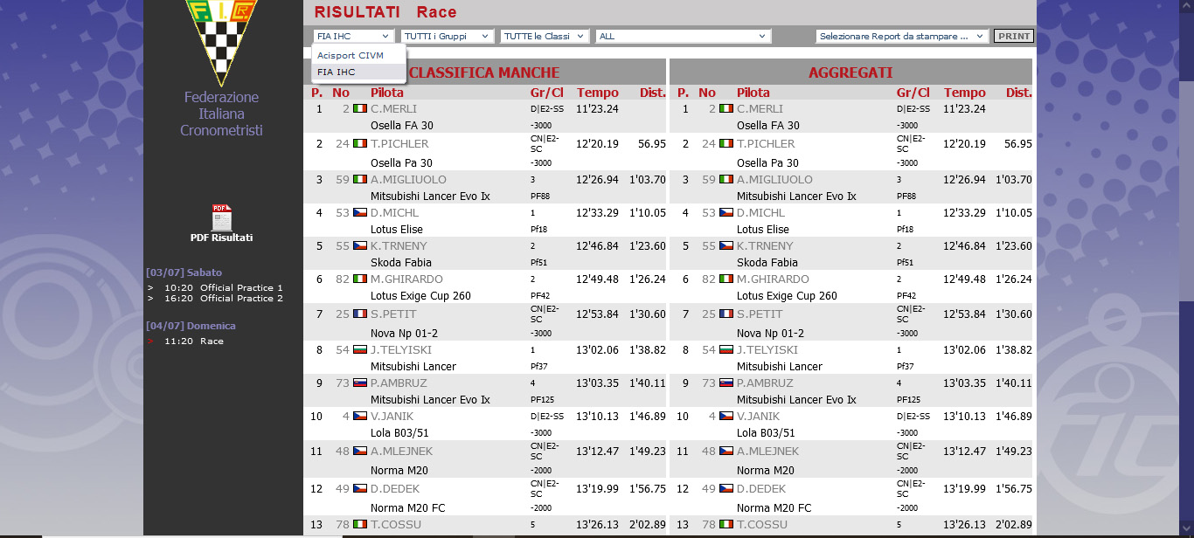The width and height of the screenshot is (1194, 538).
Task: Click the PRINT button
Action: pyautogui.click(x=1014, y=37)
